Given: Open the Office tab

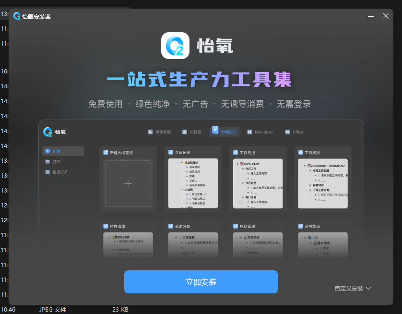Looking at the screenshot, I should 294,132.
